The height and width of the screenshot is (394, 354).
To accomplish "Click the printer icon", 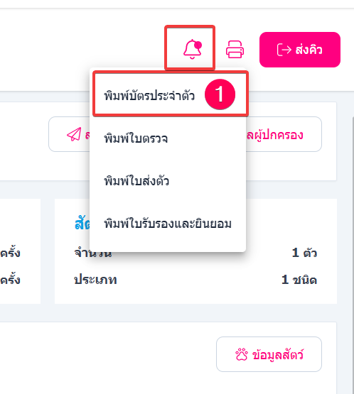I will pyautogui.click(x=235, y=50).
